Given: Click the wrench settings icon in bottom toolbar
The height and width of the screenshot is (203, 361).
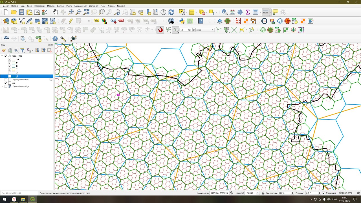Looking at the screenshot, I should click(63, 39).
